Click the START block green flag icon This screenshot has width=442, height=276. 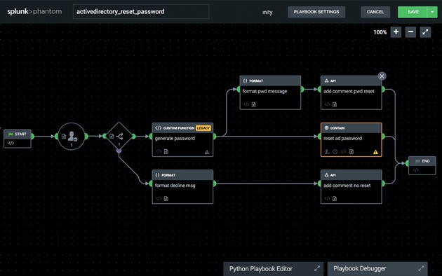click(11, 134)
